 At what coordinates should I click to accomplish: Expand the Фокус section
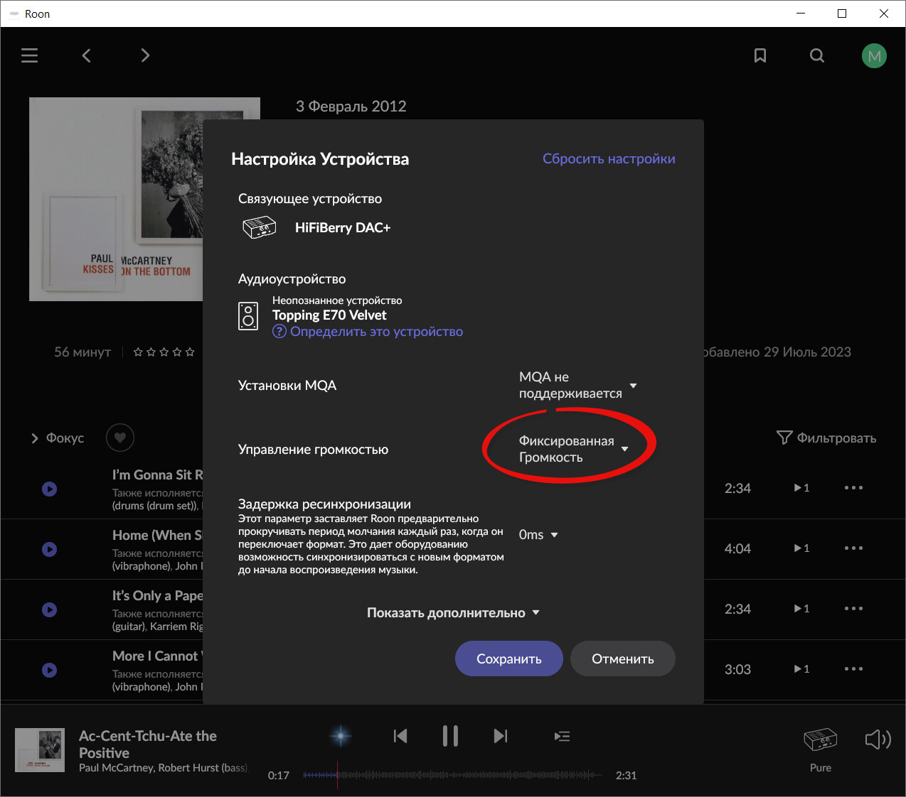57,438
